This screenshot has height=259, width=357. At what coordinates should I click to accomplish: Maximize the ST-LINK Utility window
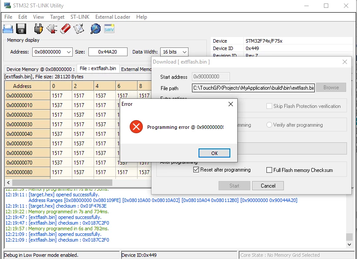pos(326,6)
